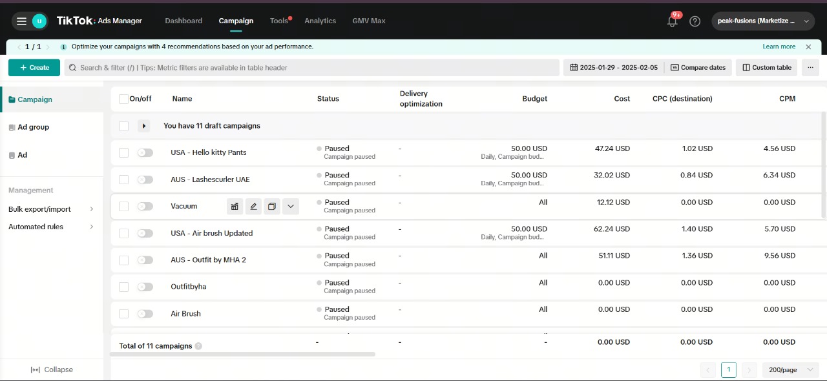The width and height of the screenshot is (827, 381).
Task: Select checkbox for USA - Hello kitty Pants
Action: coord(123,152)
